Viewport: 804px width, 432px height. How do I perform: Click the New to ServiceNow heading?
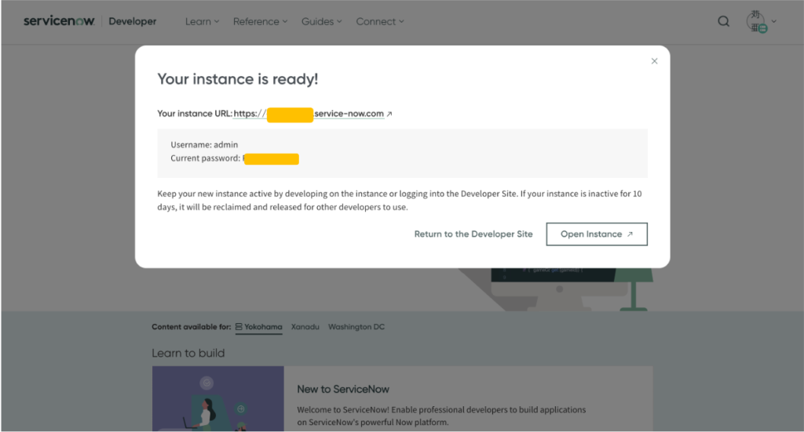(x=343, y=390)
